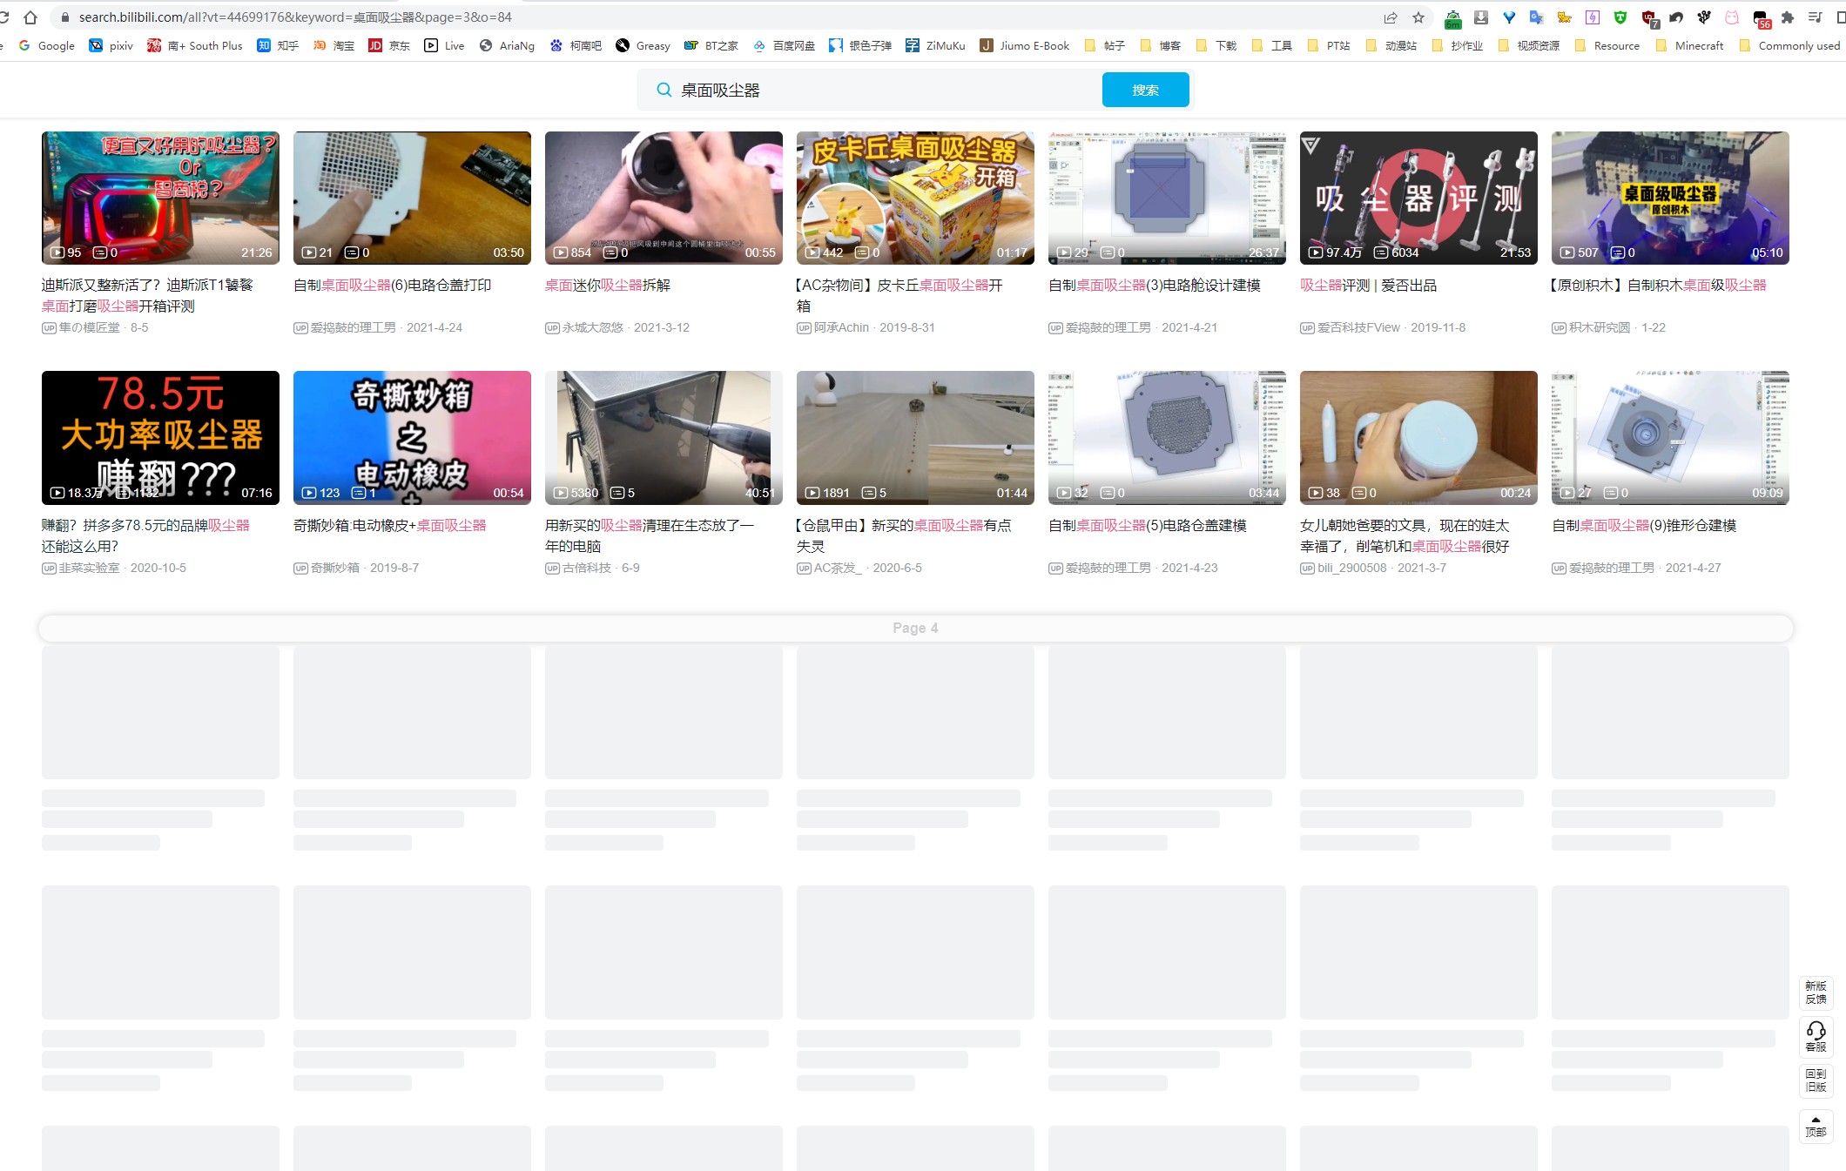Click the 客服 customer service headset icon
This screenshot has width=1846, height=1171.
[1816, 1036]
